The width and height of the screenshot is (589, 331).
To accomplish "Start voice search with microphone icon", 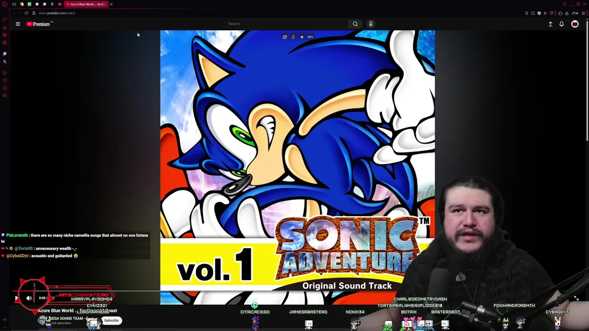I will [370, 24].
